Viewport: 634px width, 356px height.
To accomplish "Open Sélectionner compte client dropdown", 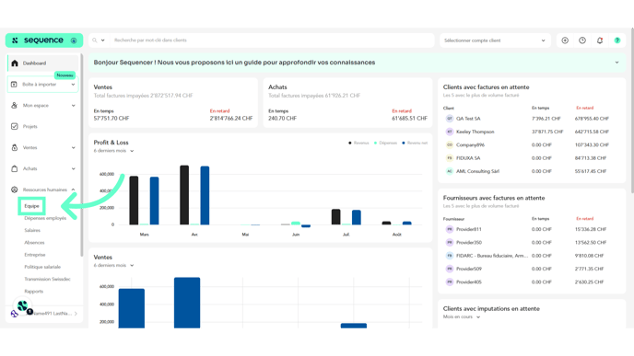I will tap(495, 40).
